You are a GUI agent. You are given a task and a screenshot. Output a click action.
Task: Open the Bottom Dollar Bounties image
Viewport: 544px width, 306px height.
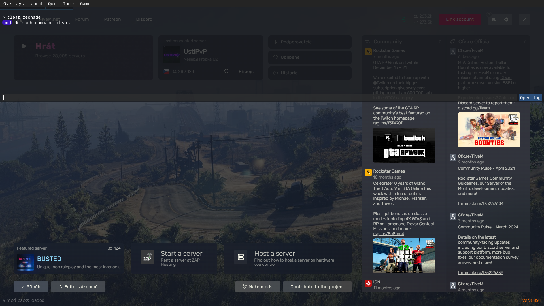[x=489, y=130]
